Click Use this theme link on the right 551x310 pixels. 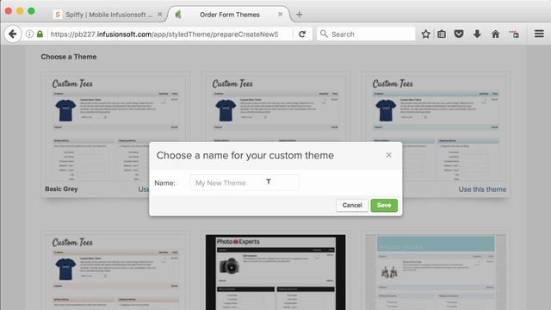click(482, 189)
